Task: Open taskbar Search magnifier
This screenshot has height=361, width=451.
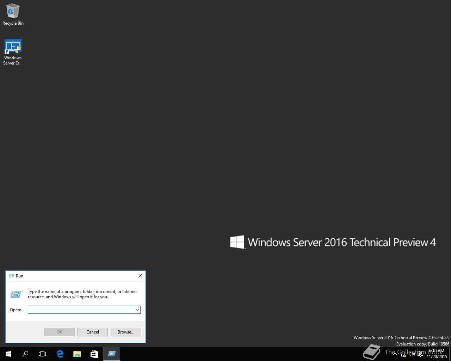Action: [25, 354]
